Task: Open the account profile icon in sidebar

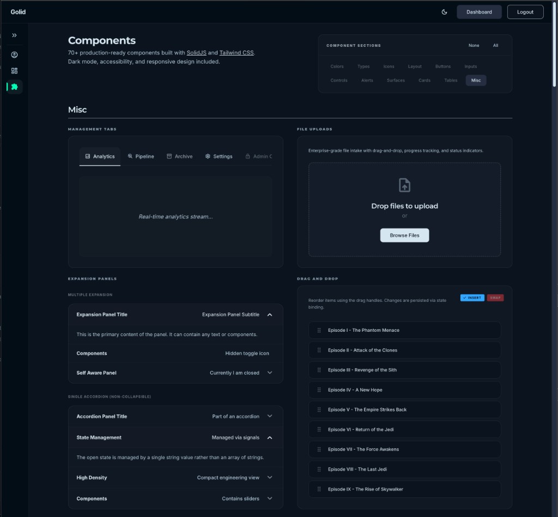Action: coord(14,54)
